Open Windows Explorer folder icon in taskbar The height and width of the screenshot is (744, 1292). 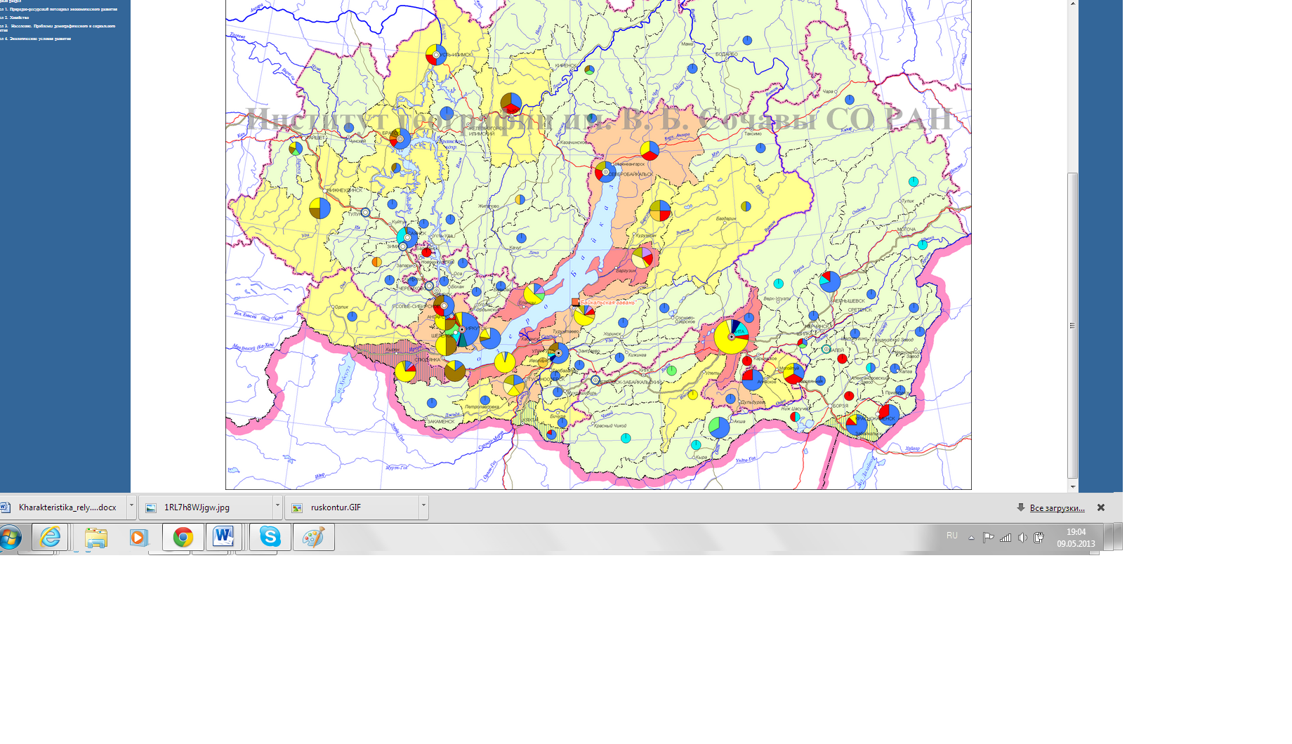(x=96, y=538)
